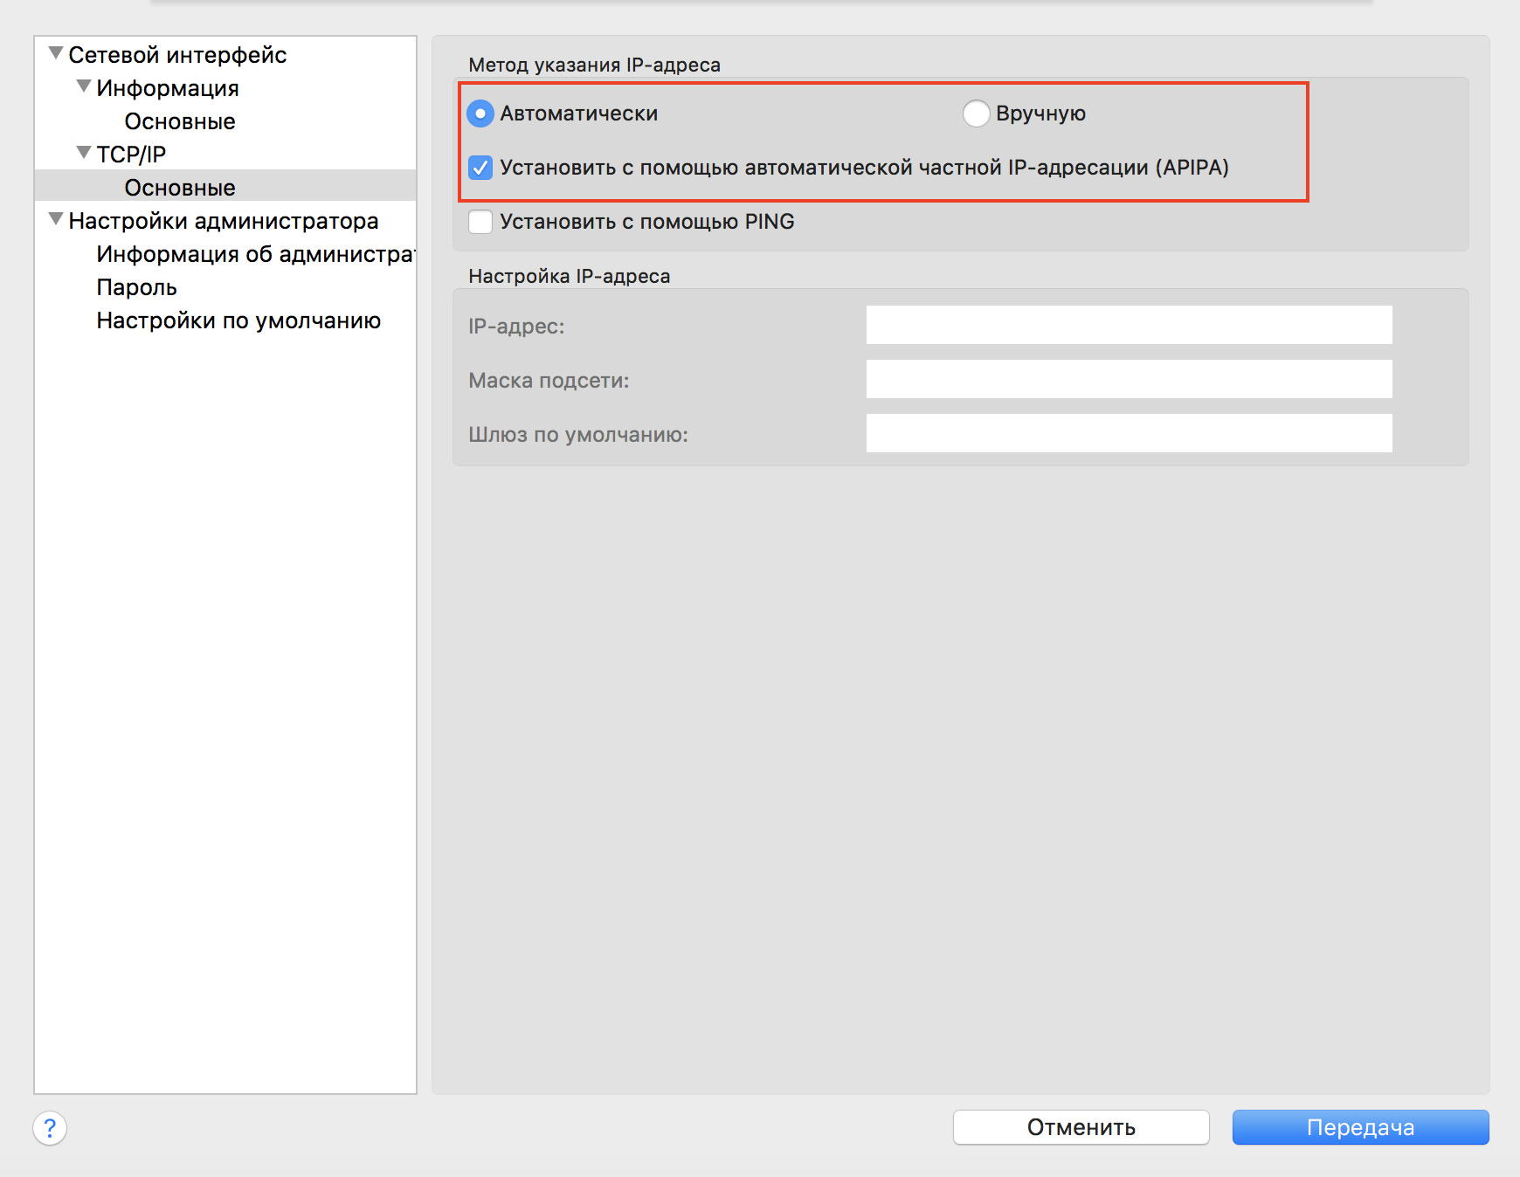Click the Шлюз по умолчанию input field
Image resolution: width=1520 pixels, height=1177 pixels.
pyautogui.click(x=1129, y=433)
